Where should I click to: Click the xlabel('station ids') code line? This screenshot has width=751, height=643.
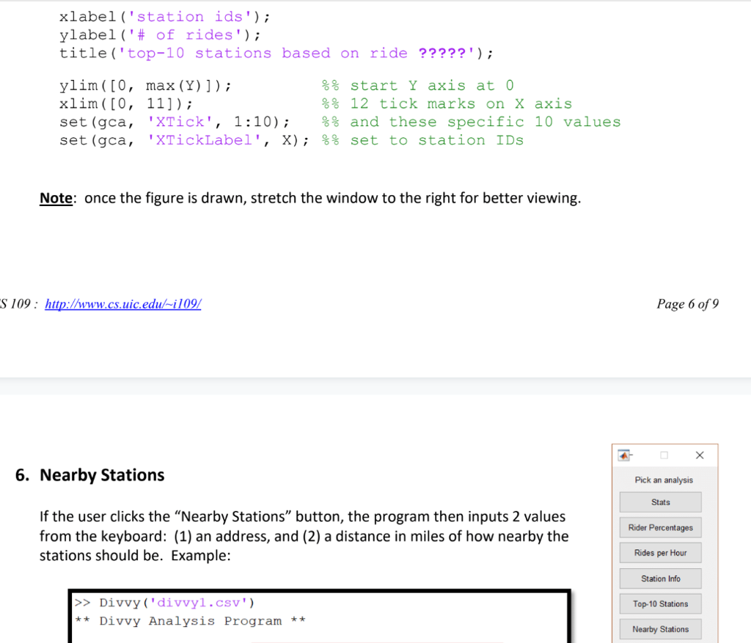(x=164, y=16)
